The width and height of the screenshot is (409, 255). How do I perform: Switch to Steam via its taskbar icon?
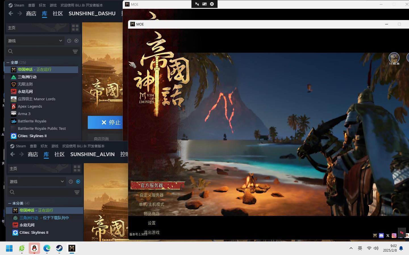click(x=59, y=248)
